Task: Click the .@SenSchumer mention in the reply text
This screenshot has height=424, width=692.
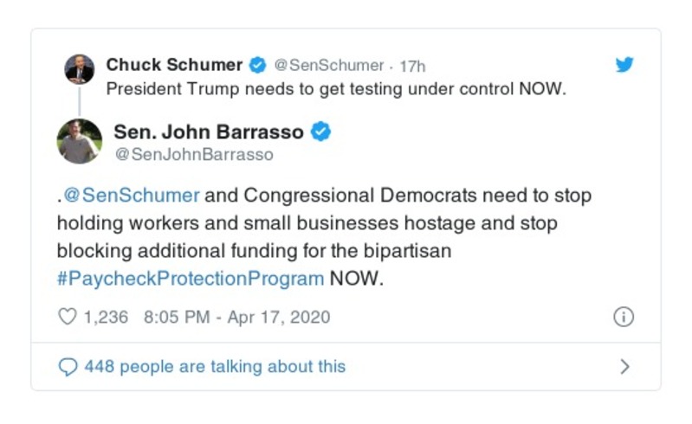Action: click(x=128, y=196)
